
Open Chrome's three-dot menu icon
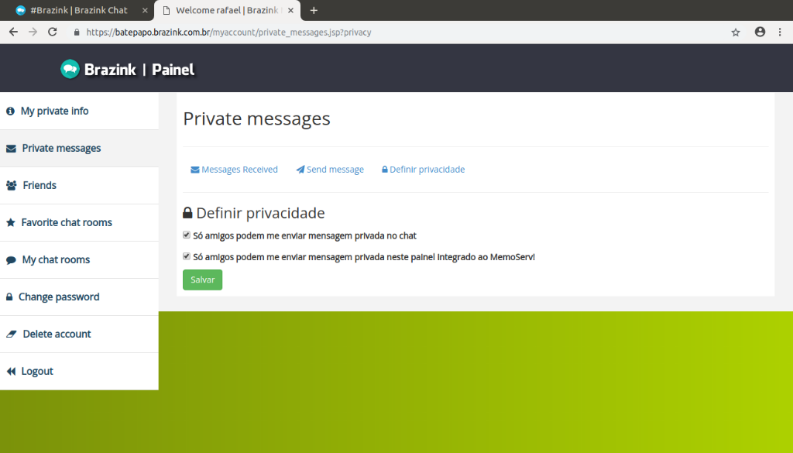point(780,33)
